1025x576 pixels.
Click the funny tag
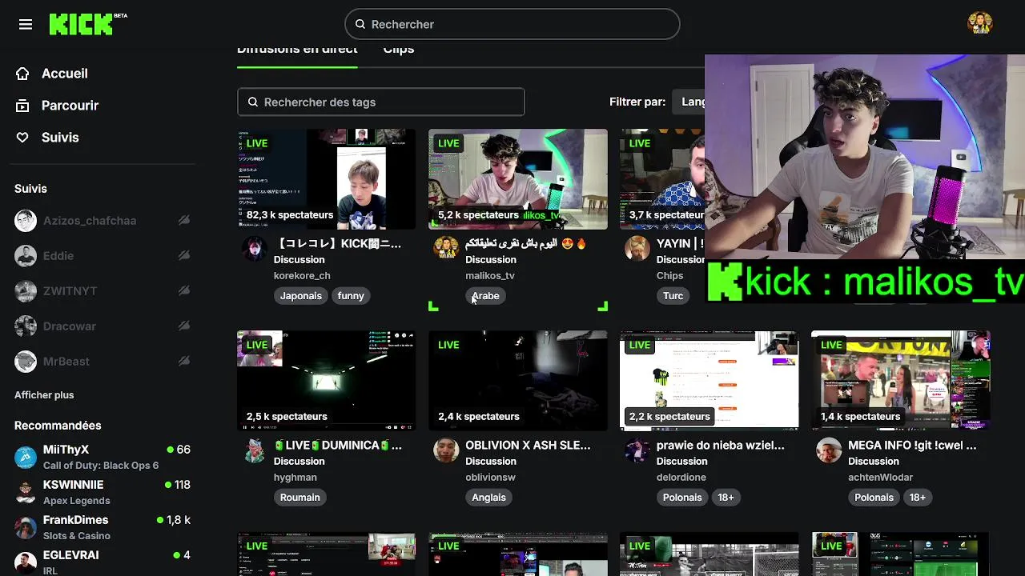pyautogui.click(x=351, y=296)
